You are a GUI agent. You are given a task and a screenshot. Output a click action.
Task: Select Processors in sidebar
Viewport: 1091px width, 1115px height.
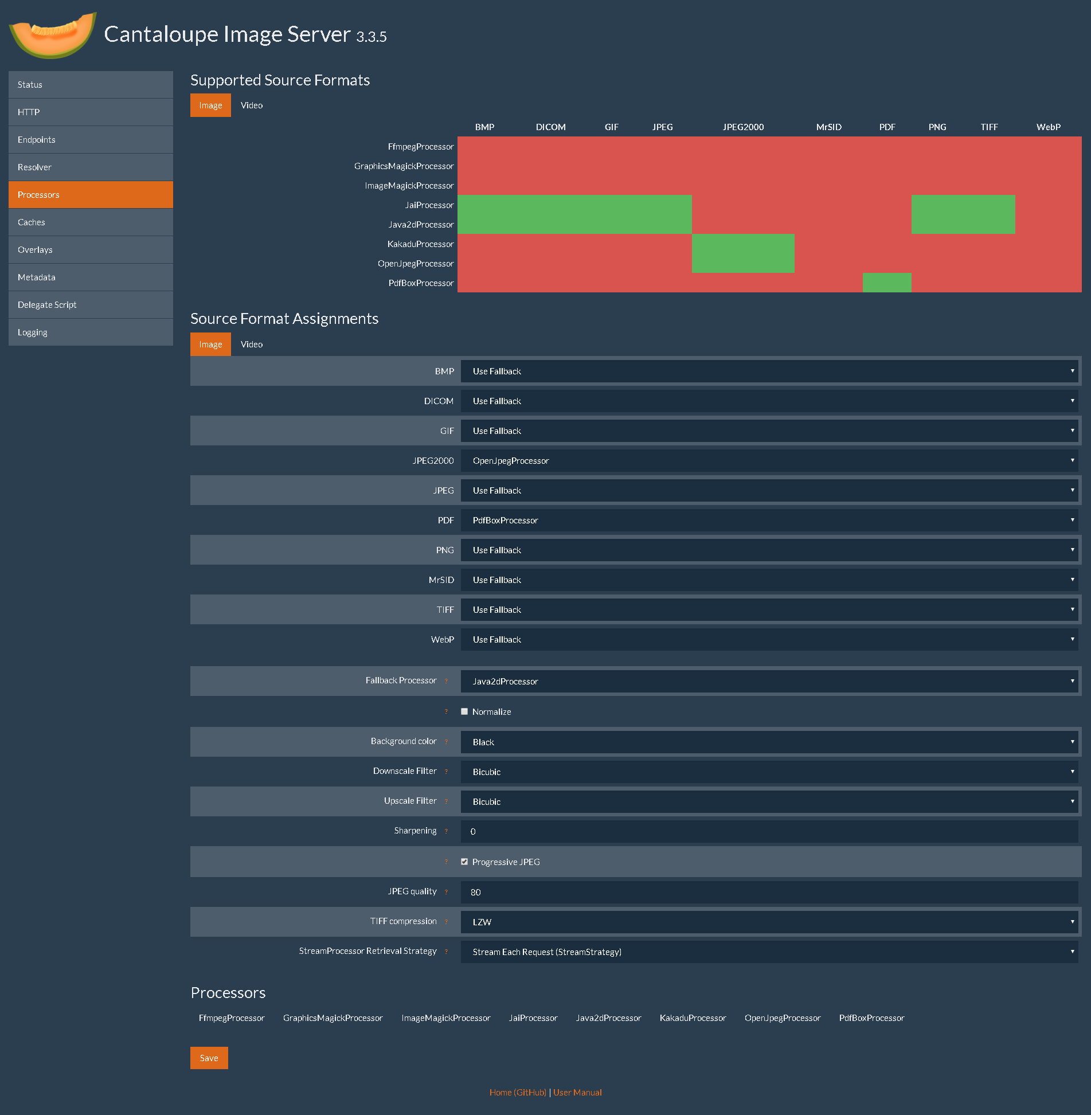coord(91,195)
